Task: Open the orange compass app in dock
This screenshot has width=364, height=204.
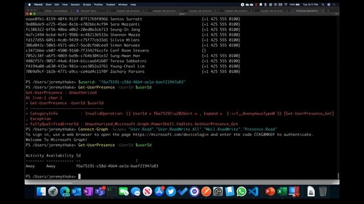Action: 206,192
